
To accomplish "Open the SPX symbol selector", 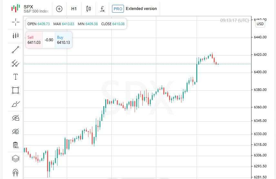I will point(30,9).
